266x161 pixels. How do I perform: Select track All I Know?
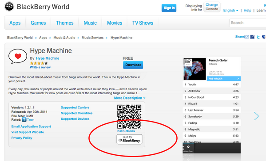(211, 91)
